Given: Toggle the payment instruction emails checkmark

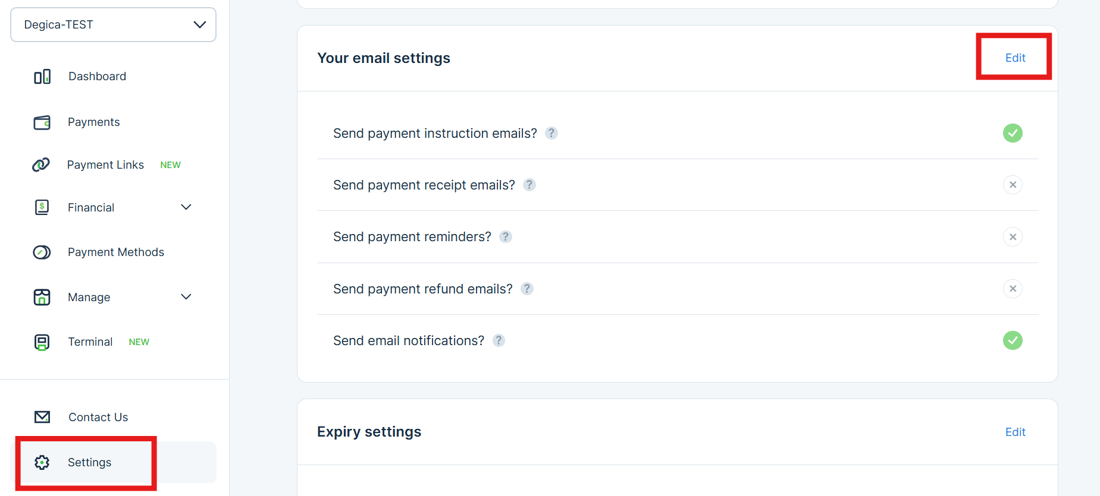Looking at the screenshot, I should (1013, 133).
